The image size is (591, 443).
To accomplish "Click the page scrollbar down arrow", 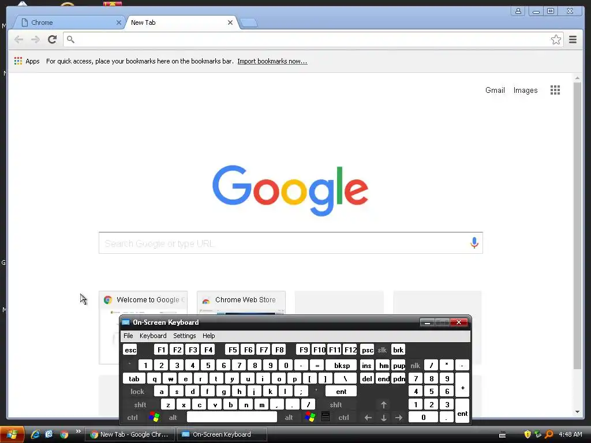I will [577, 412].
